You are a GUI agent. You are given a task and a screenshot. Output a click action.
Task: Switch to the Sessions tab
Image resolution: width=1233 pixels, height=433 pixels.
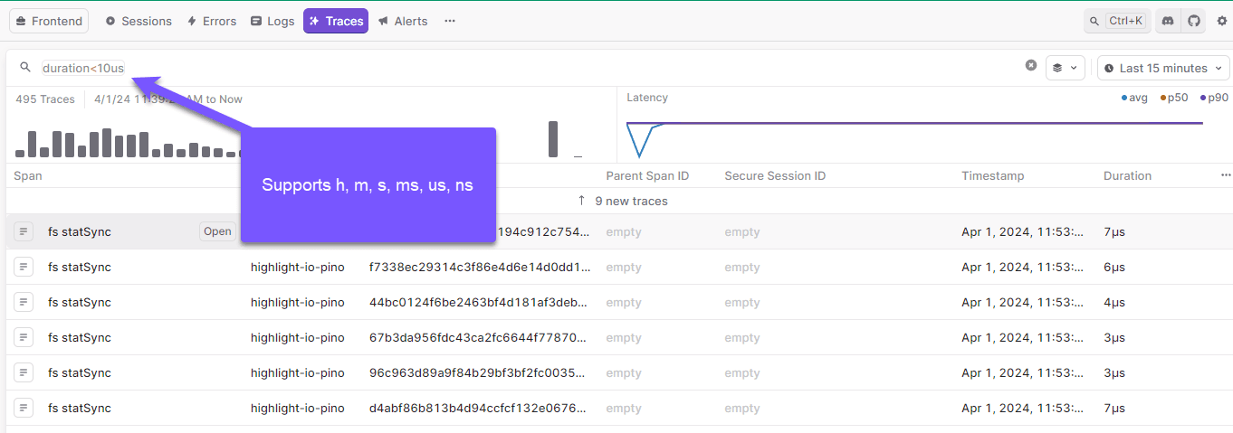(x=138, y=21)
